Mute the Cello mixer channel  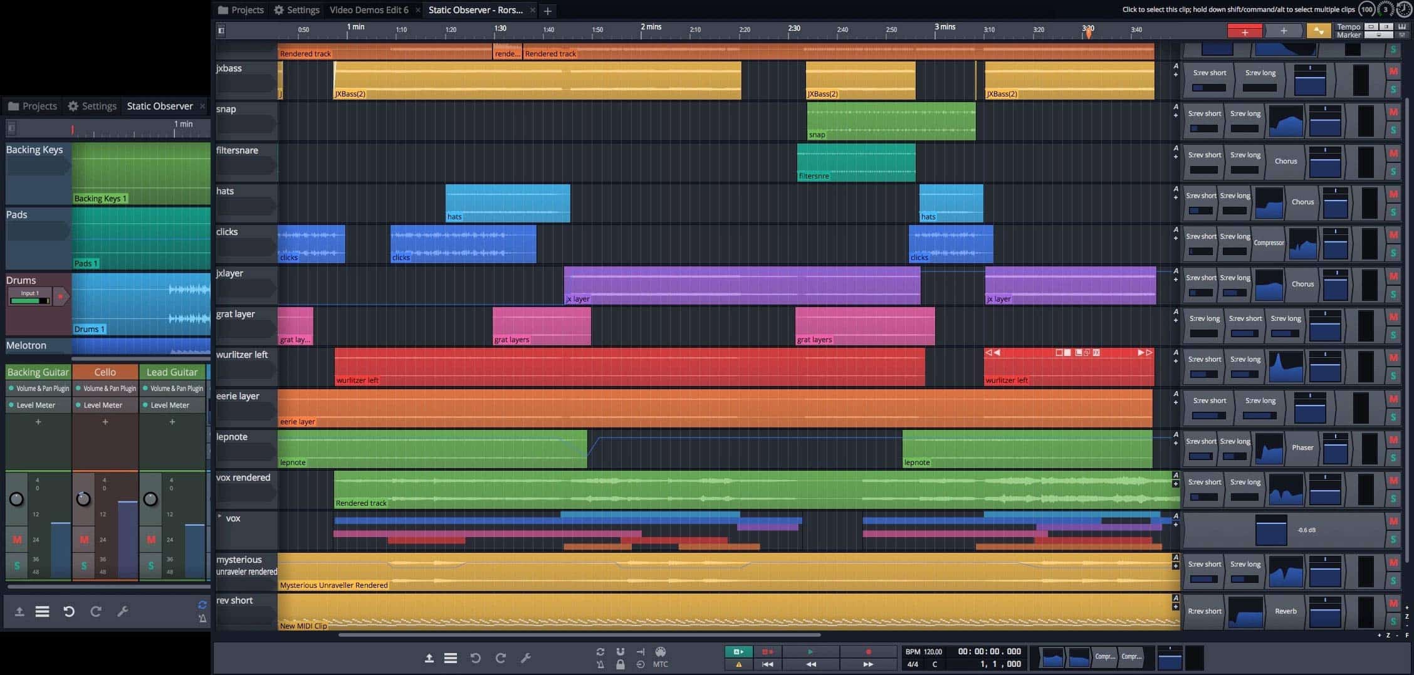(x=84, y=540)
